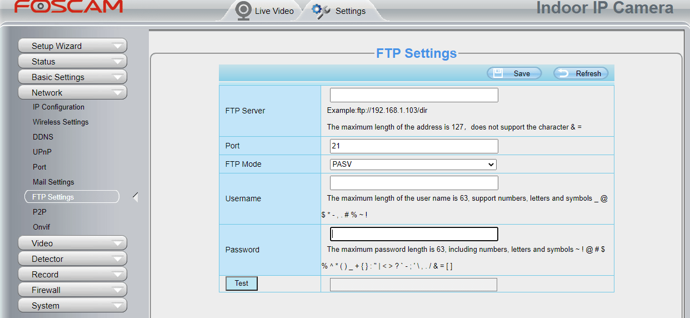Expand the Setup Wizard menu
This screenshot has width=690, height=318.
(72, 46)
